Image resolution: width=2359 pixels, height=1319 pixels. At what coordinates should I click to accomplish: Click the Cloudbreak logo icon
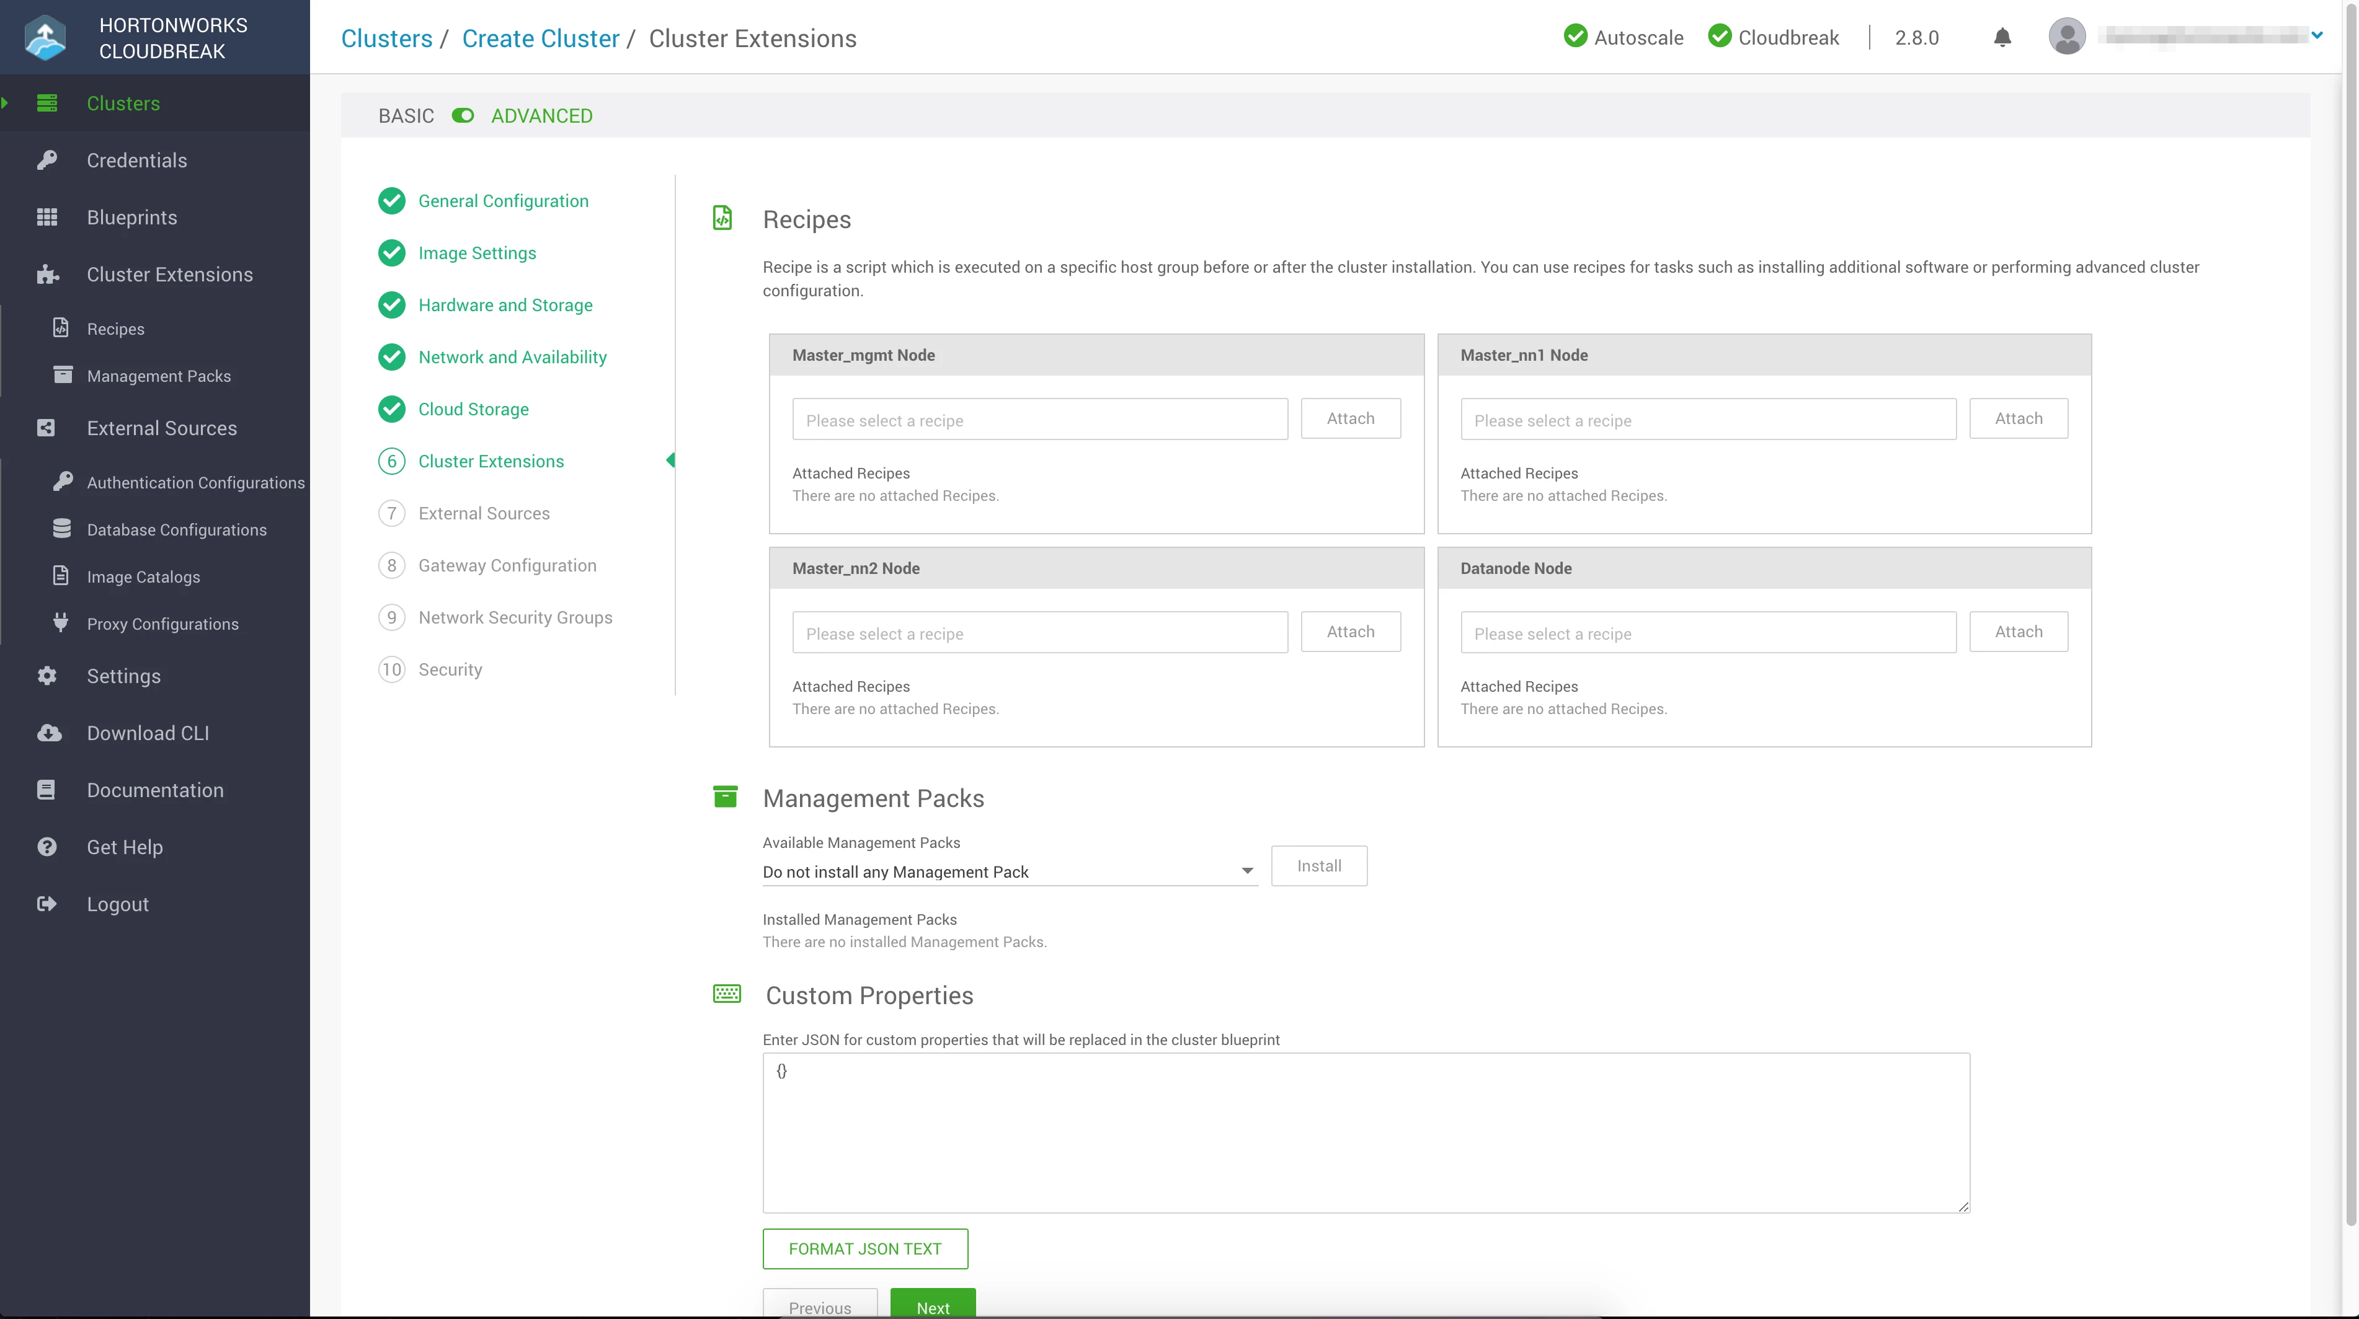click(x=45, y=38)
